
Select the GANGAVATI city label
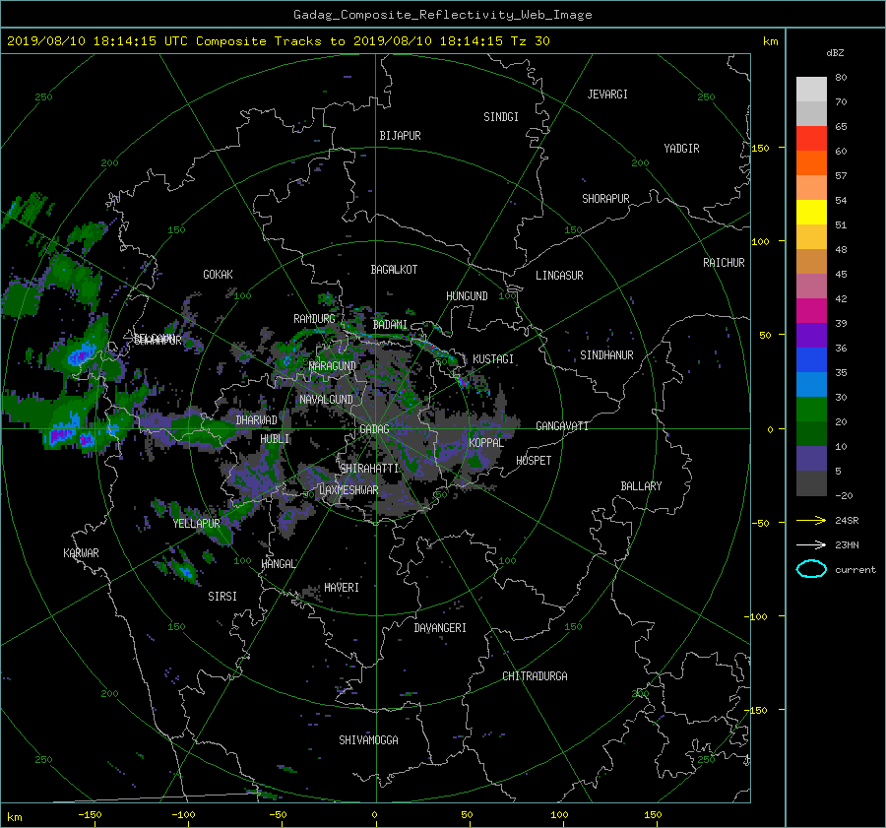point(562,426)
